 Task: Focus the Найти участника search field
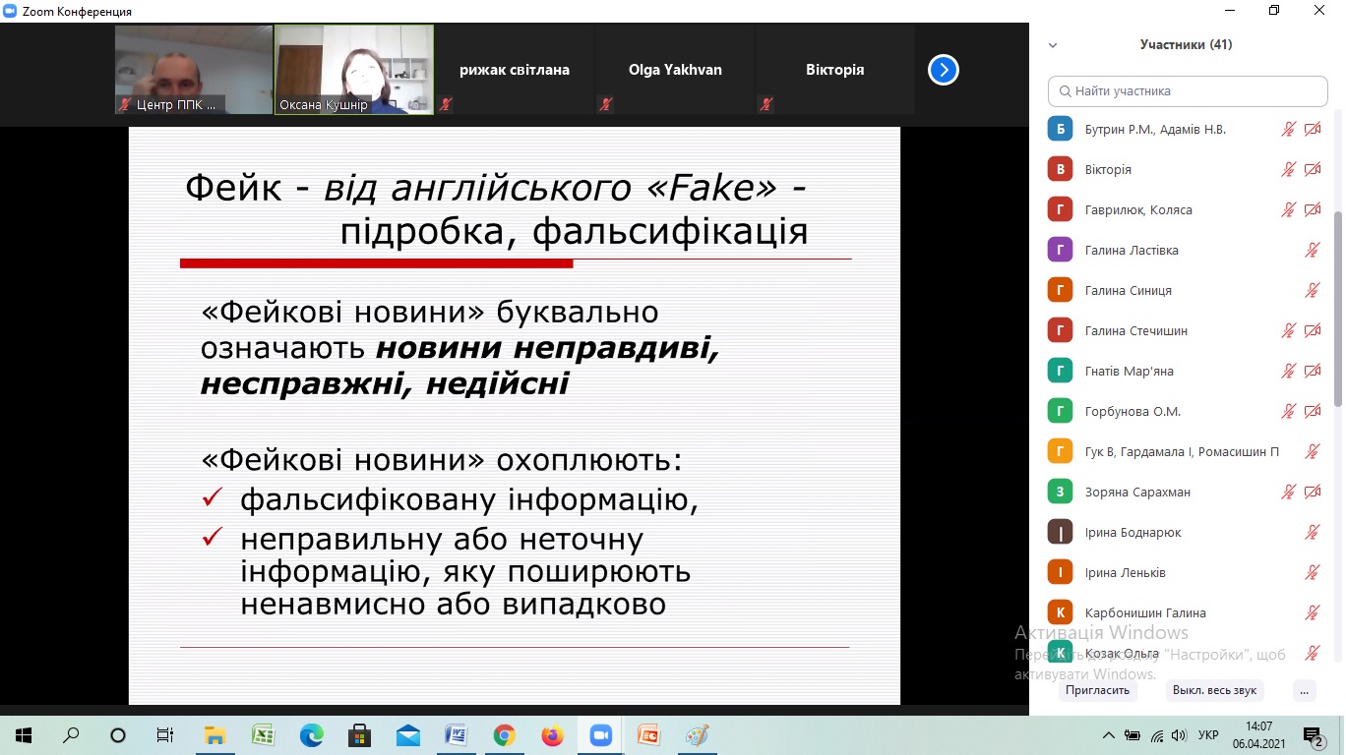click(x=1188, y=91)
